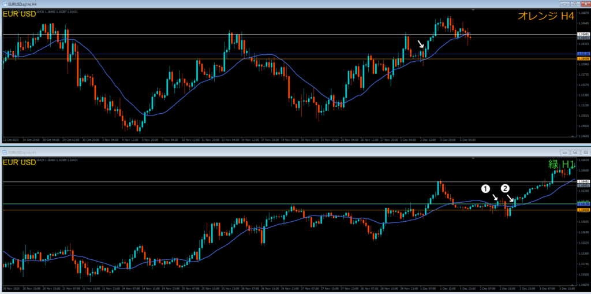Click the chart icon in the EURUSD H4 title bar
Screen dimensions: 591x294
click(5, 4)
